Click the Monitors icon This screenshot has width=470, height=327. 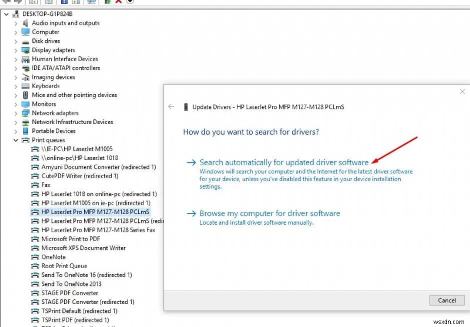(25, 104)
